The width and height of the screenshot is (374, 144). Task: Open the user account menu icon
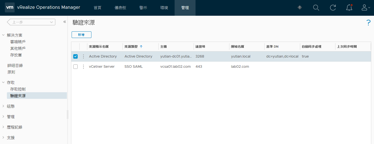tap(365, 8)
